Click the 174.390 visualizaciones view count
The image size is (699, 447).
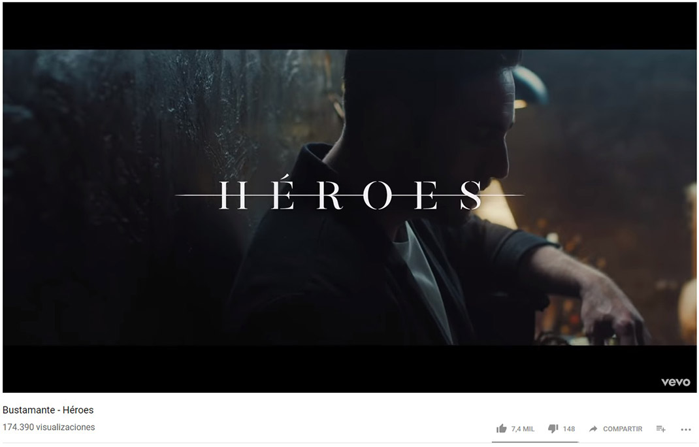point(48,427)
